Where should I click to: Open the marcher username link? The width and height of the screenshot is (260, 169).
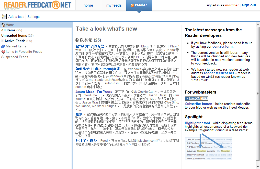point(232,5)
